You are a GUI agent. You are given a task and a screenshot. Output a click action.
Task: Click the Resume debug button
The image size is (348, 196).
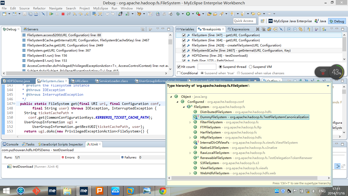pos(52,14)
